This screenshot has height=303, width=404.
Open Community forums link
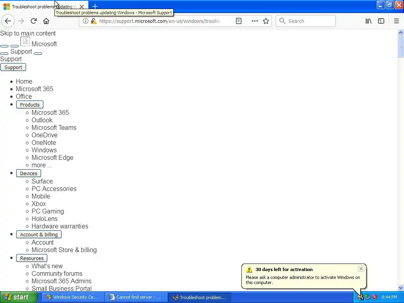point(57,273)
